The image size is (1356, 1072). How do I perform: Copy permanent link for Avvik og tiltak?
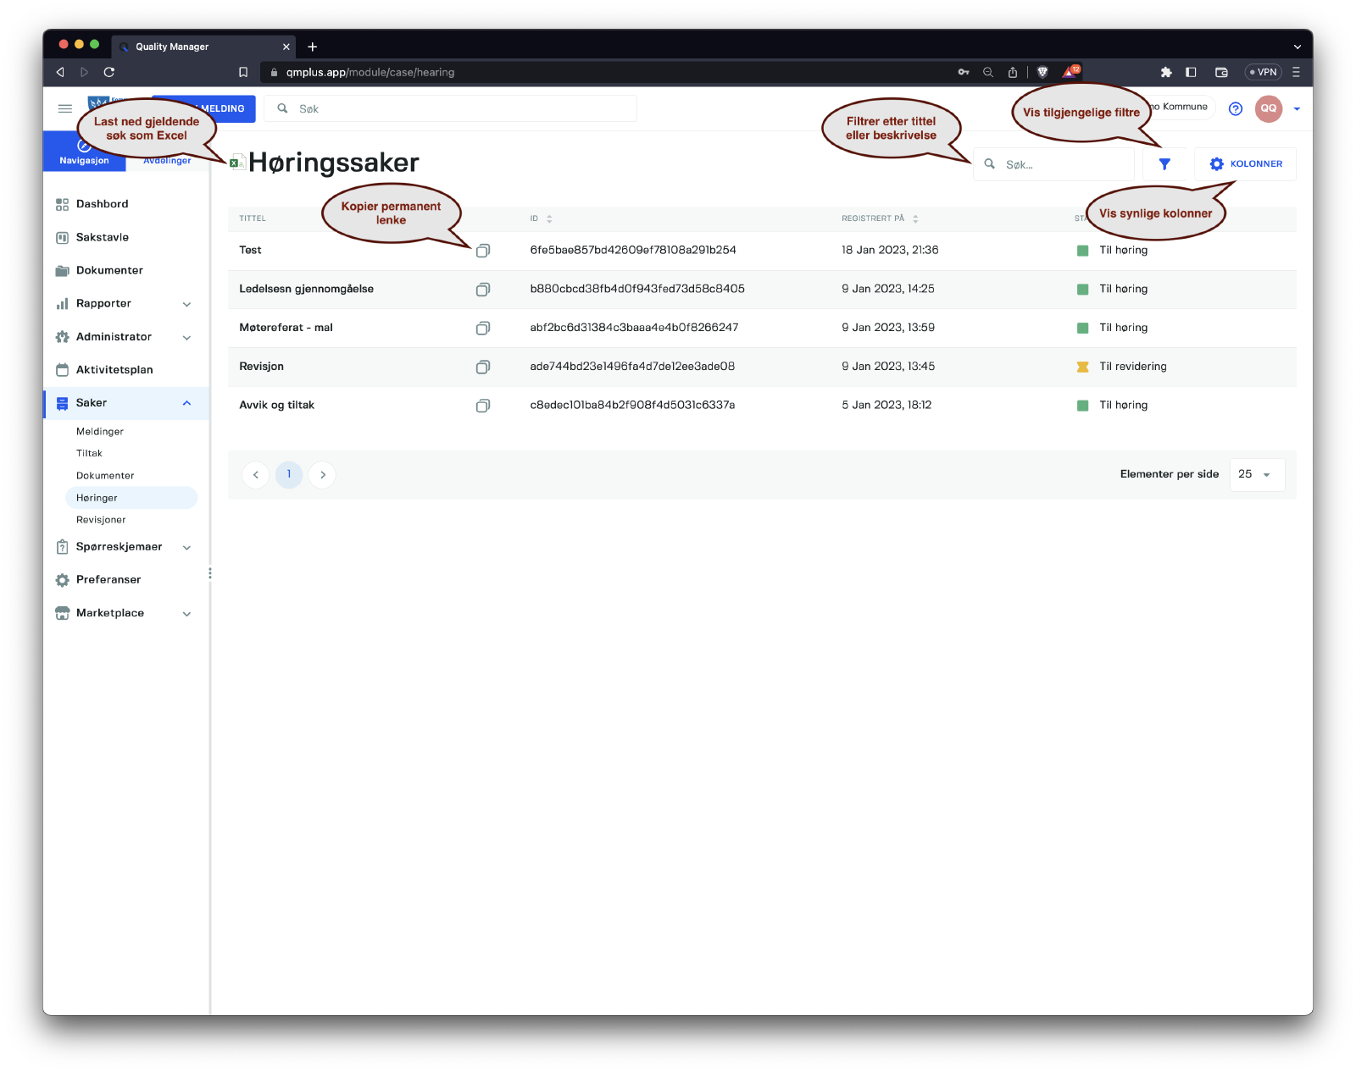[x=483, y=406]
